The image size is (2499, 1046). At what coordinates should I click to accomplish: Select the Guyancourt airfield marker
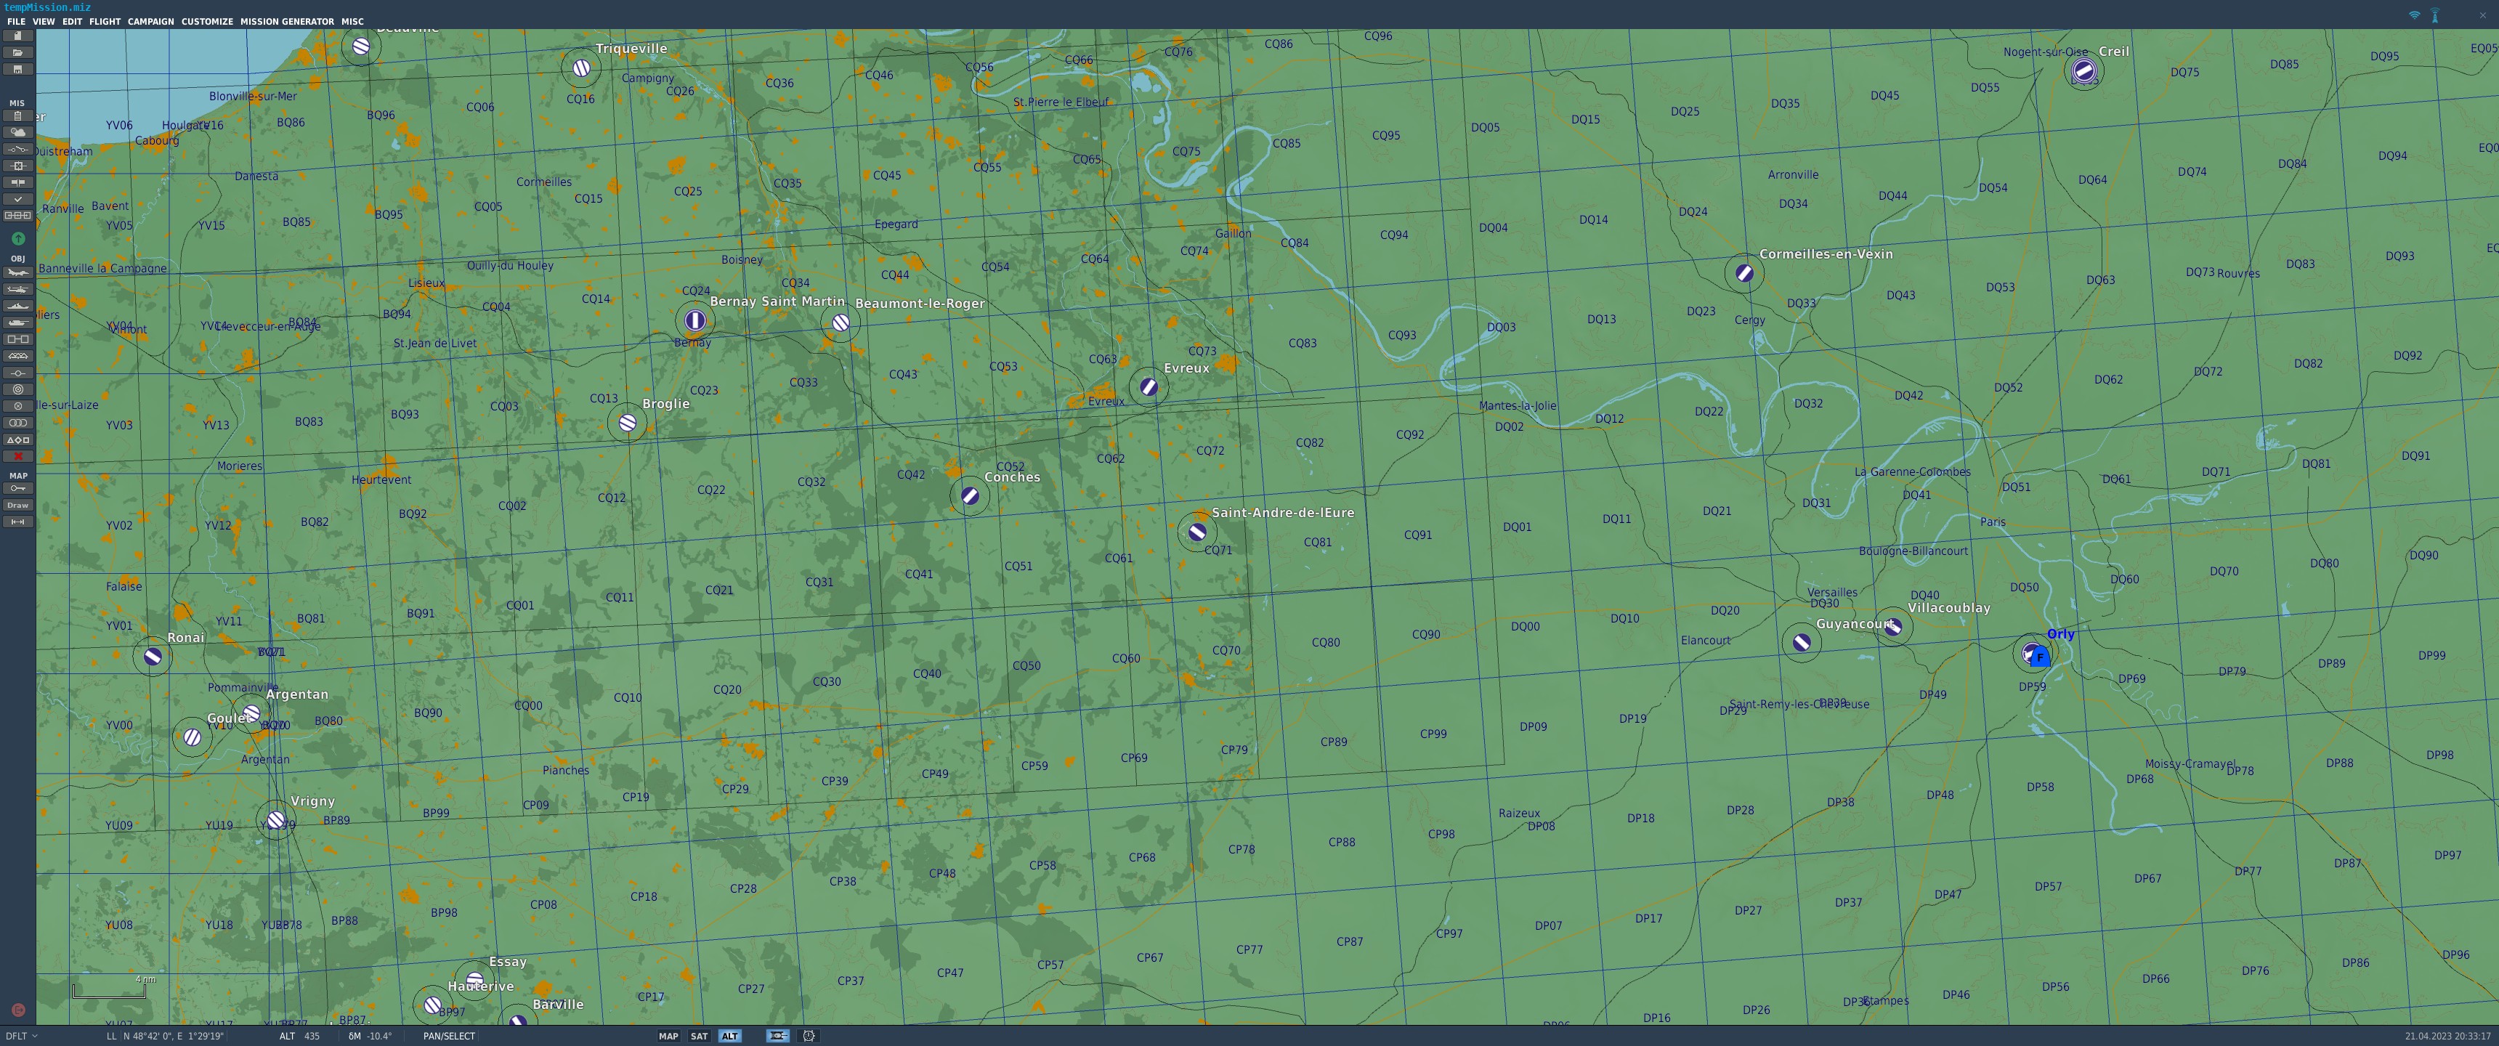pyautogui.click(x=1802, y=642)
